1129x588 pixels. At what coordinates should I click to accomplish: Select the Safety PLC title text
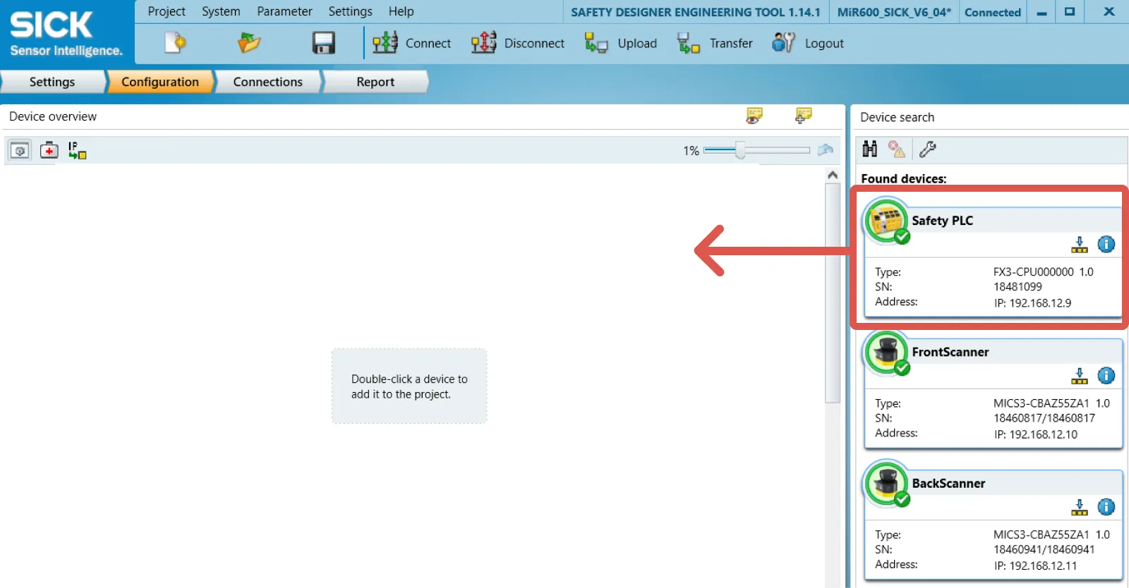942,221
